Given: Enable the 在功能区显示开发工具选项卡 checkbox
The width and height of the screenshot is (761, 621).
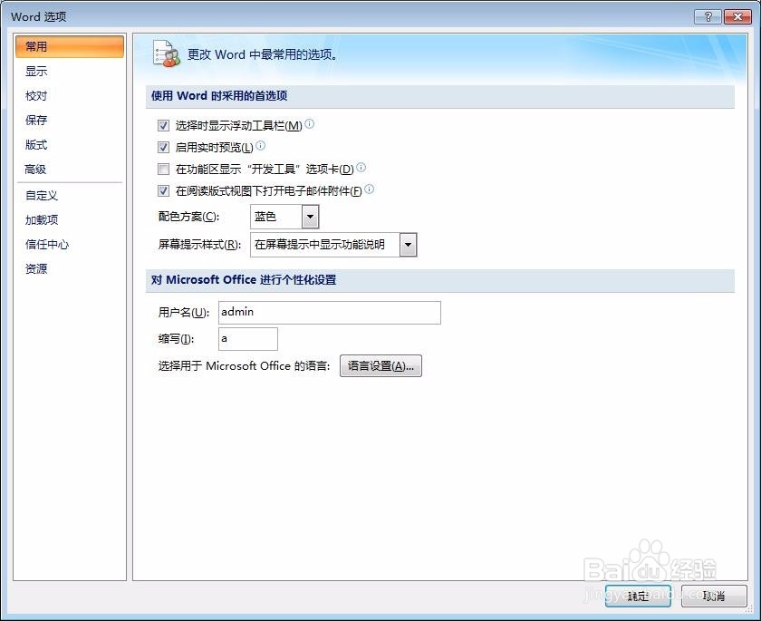Looking at the screenshot, I should [x=163, y=168].
